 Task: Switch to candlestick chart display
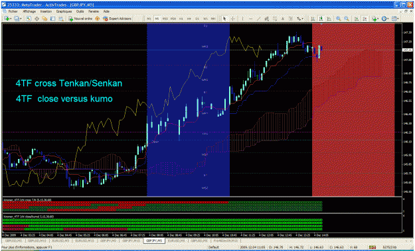[321, 19]
